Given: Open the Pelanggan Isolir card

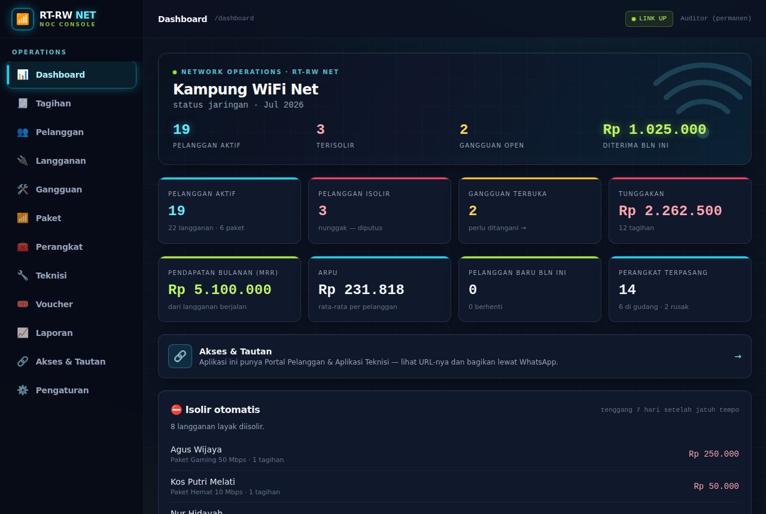Looking at the screenshot, I should [379, 210].
